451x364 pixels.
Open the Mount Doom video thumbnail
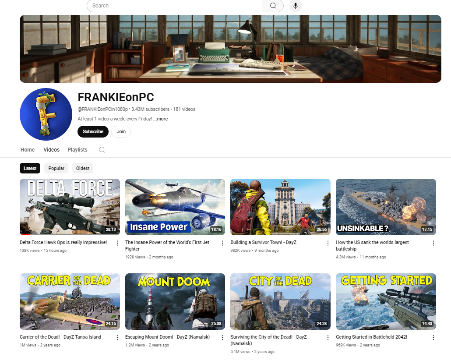tap(175, 301)
